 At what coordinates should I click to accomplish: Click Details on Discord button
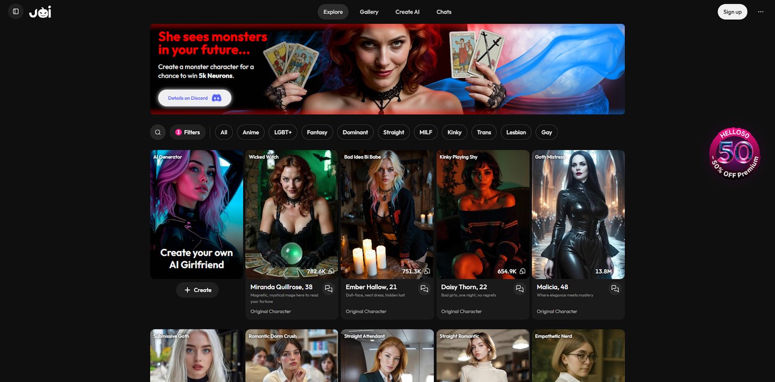[195, 98]
